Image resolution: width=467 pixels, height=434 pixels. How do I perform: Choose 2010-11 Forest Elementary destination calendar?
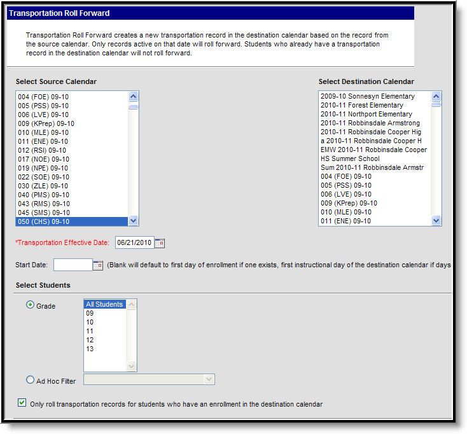375,105
